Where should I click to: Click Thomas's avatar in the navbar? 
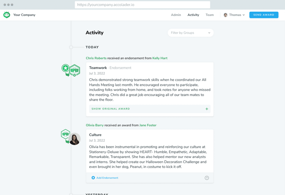pyautogui.click(x=226, y=15)
